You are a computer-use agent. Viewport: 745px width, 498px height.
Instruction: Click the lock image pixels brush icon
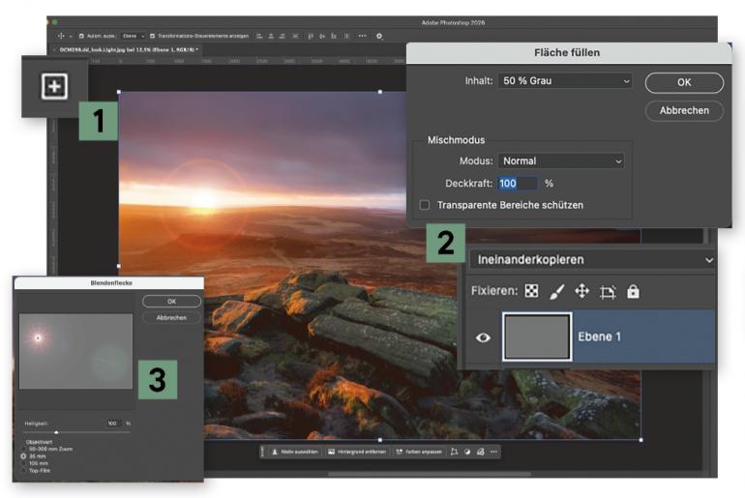click(x=557, y=291)
